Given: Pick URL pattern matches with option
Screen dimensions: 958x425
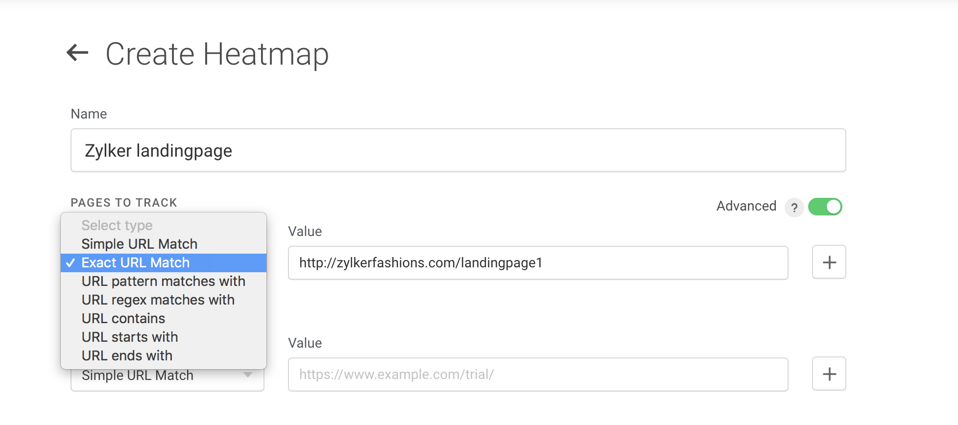Looking at the screenshot, I should tap(163, 281).
